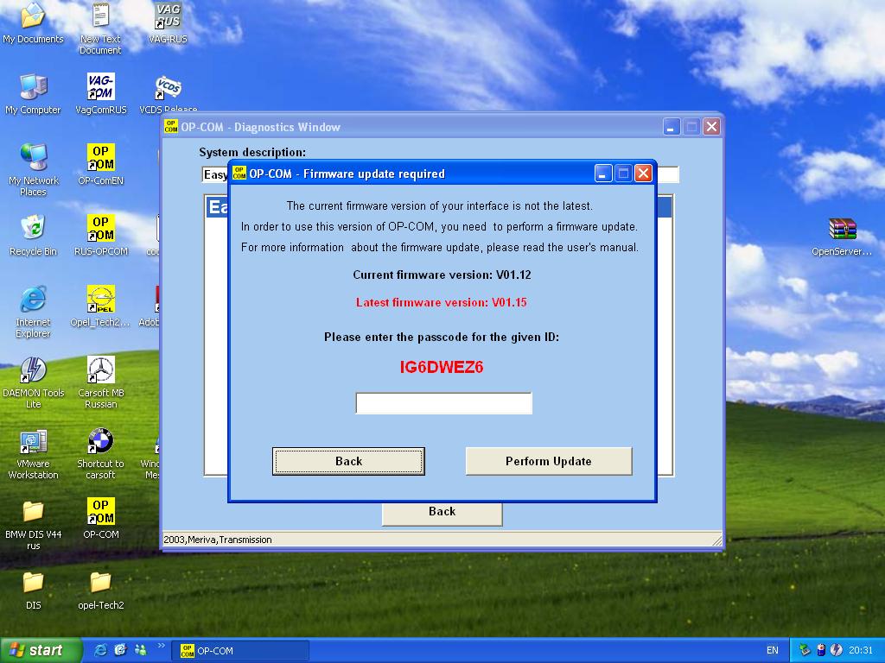The image size is (885, 663).
Task: Open the My Documents desktop icon
Action: 33,19
